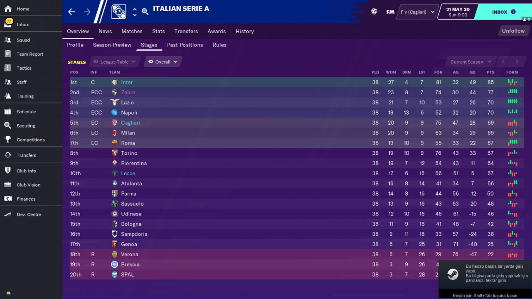Click the Serie A competition logo
The image size is (532, 299).
point(119,12)
